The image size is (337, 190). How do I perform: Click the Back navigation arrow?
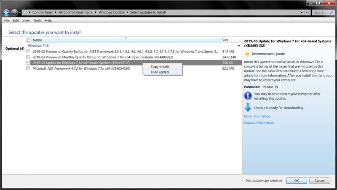(6, 13)
